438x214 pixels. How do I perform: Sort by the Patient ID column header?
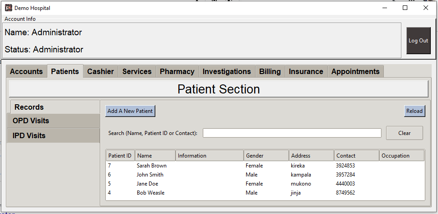121,156
